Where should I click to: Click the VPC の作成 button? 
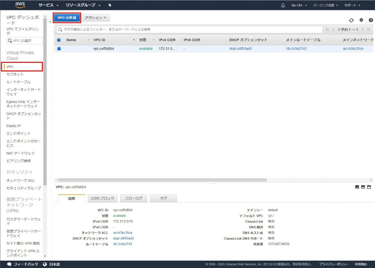67,18
